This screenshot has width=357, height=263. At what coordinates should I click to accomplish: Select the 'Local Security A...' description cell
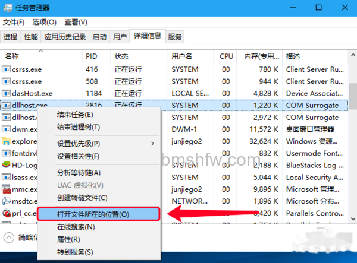click(x=315, y=177)
